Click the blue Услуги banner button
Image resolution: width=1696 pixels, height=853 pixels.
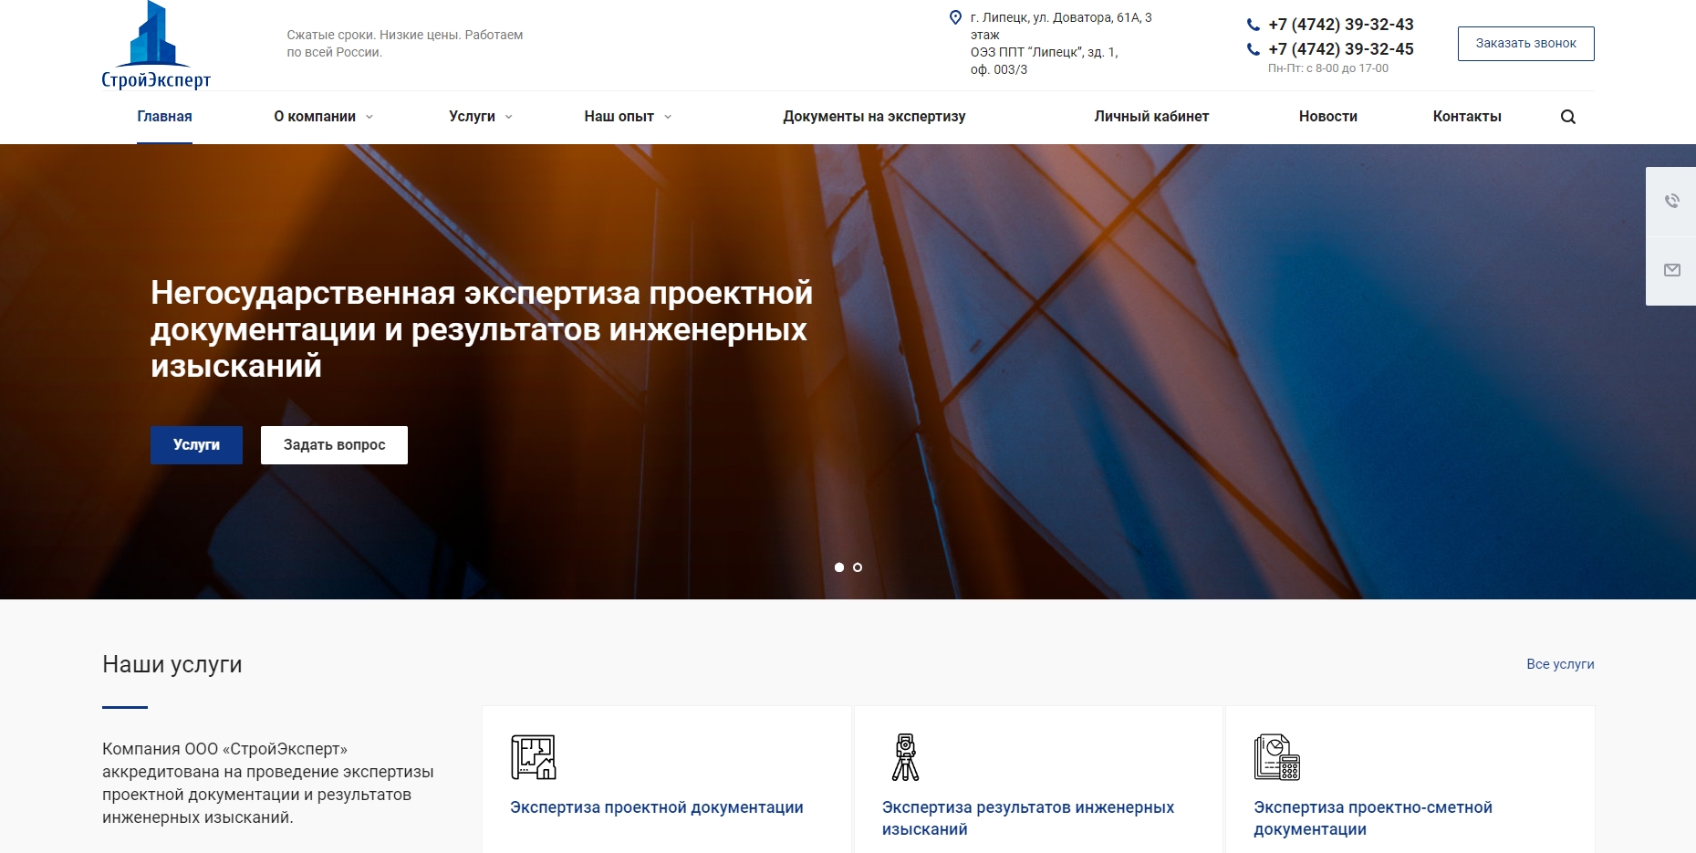pos(196,445)
